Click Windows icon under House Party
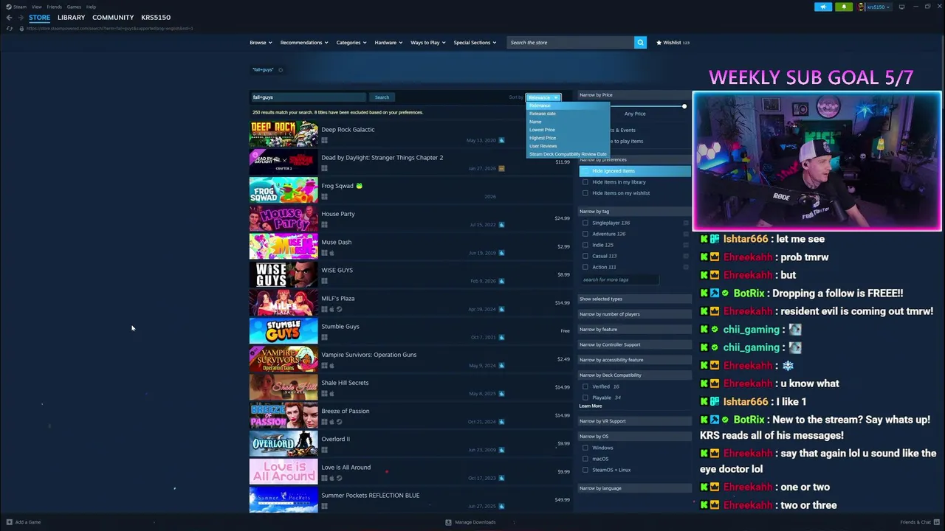The height and width of the screenshot is (531, 945). 324,224
